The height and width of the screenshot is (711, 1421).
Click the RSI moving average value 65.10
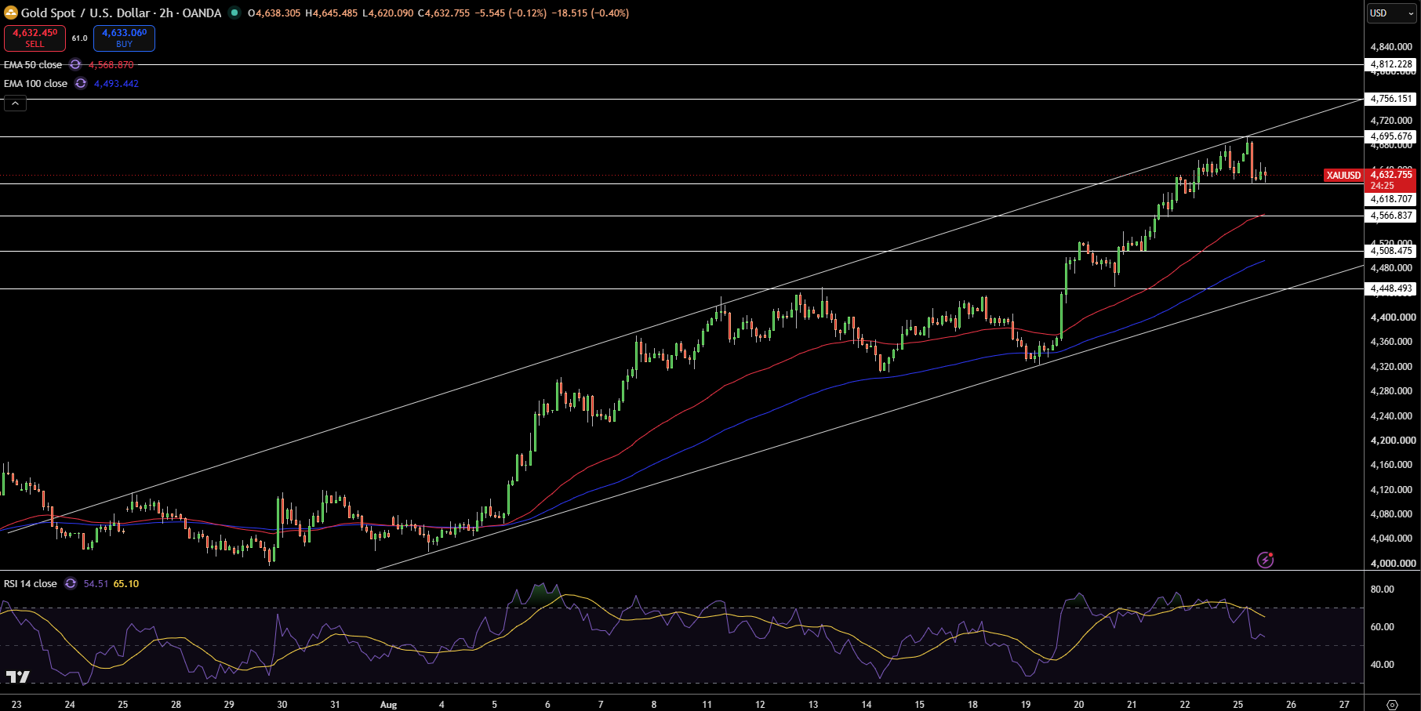click(x=126, y=584)
